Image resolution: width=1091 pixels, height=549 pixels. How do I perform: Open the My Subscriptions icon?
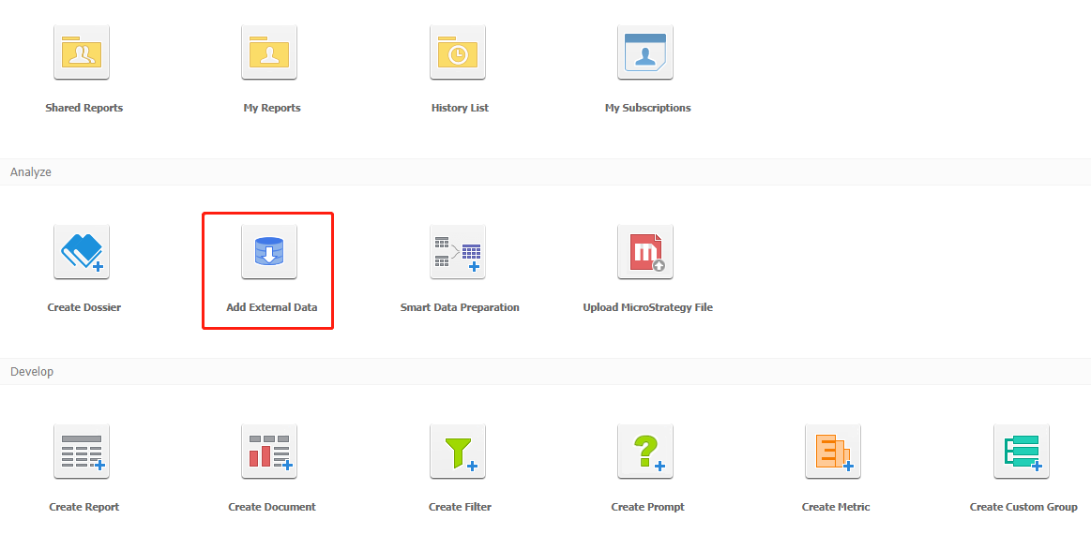[x=645, y=52]
